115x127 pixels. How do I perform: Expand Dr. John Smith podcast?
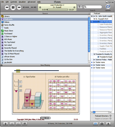point(94,16)
